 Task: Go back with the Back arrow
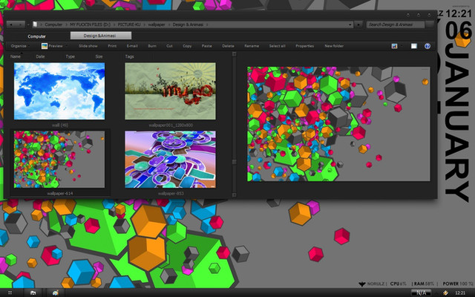(12, 25)
